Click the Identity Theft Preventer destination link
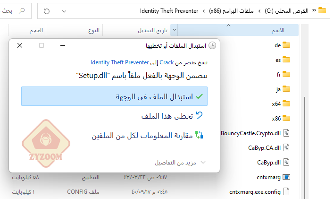 (119, 62)
